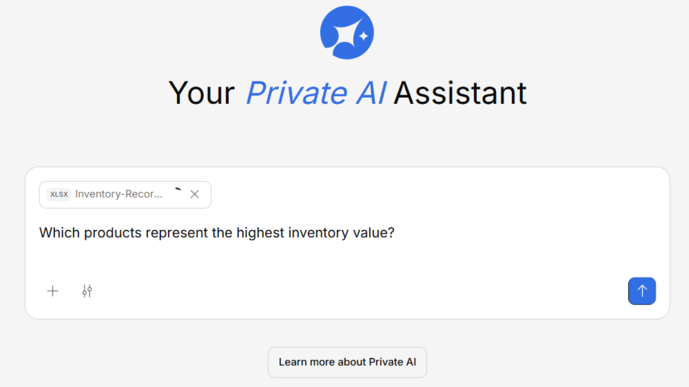The image size is (689, 387).
Task: Click the small sparkle star in the logo
Action: tap(364, 34)
